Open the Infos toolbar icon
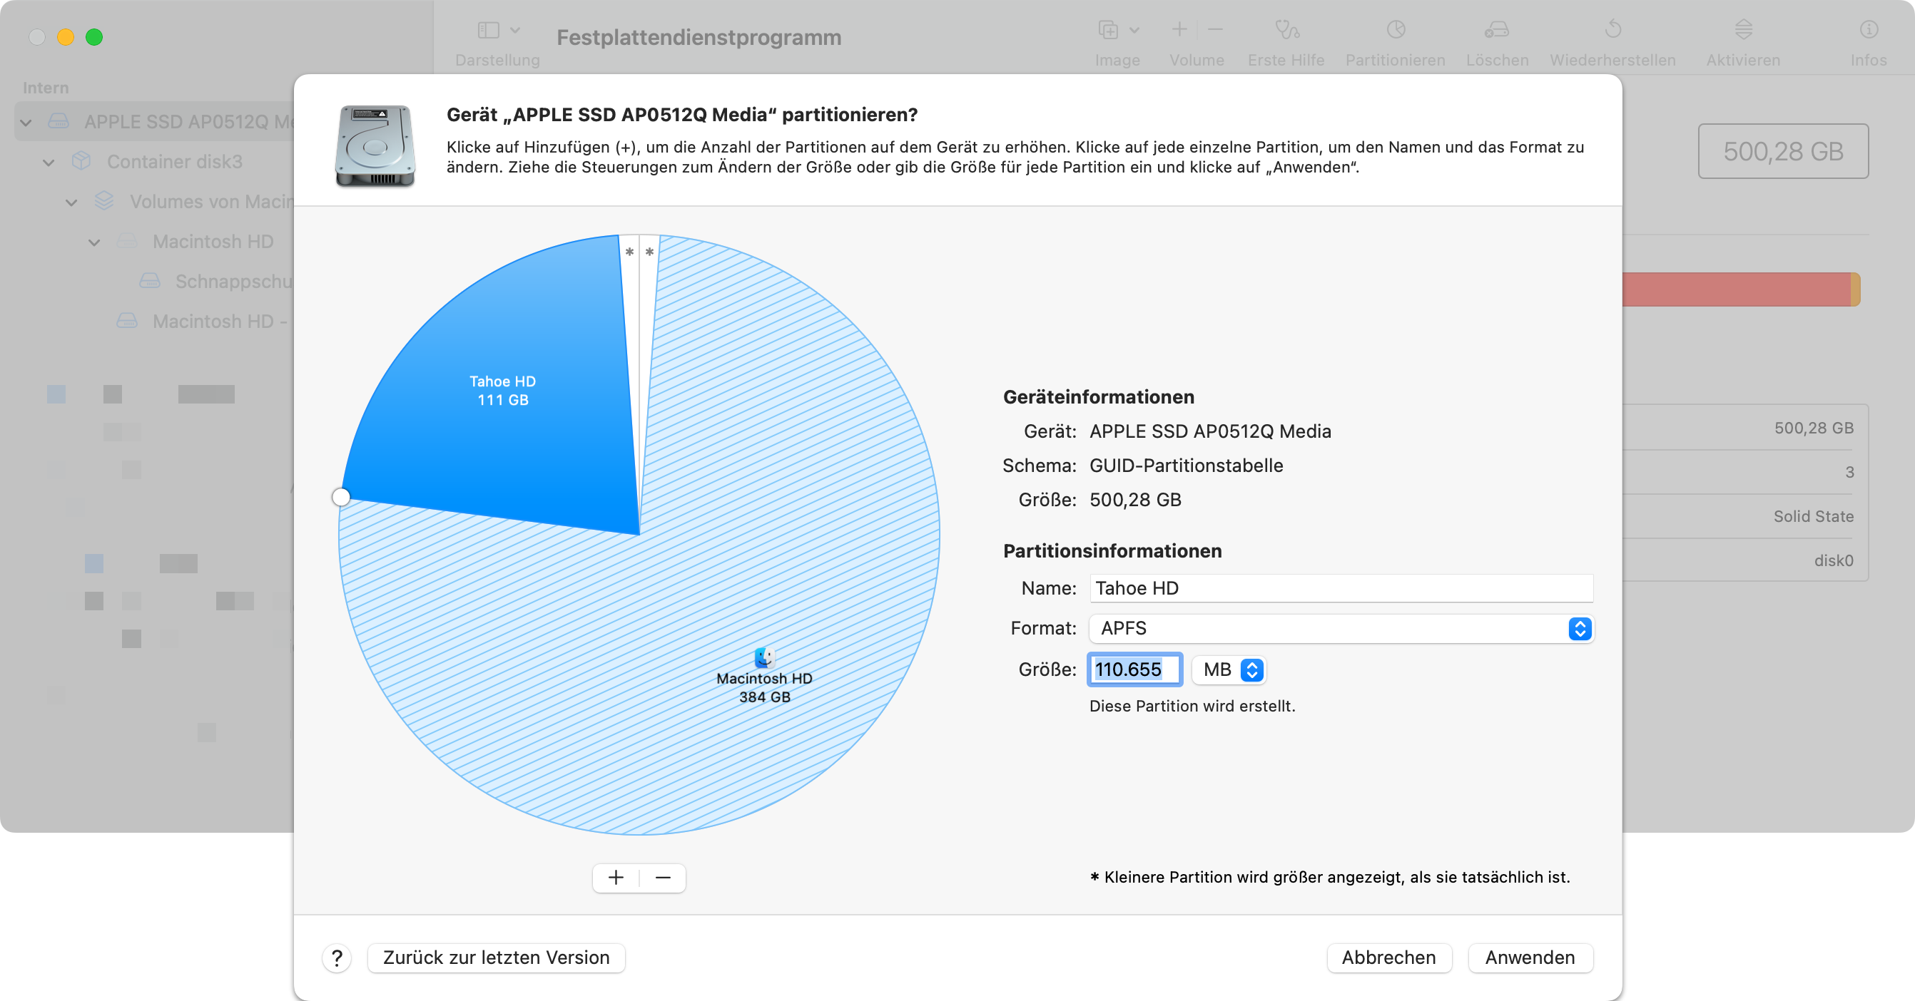Image resolution: width=1915 pixels, height=1001 pixels. click(1868, 30)
